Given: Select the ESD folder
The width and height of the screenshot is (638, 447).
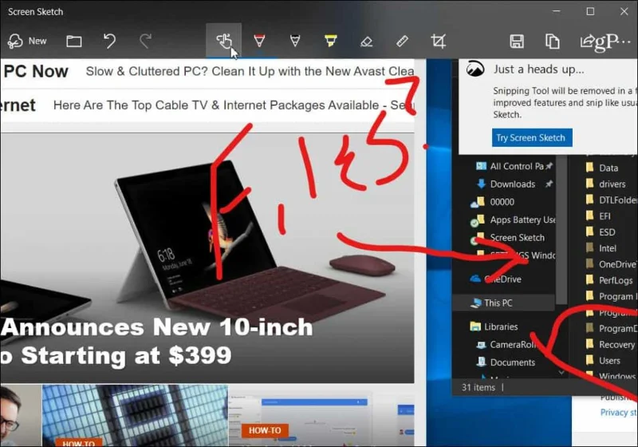Looking at the screenshot, I should pyautogui.click(x=601, y=232).
